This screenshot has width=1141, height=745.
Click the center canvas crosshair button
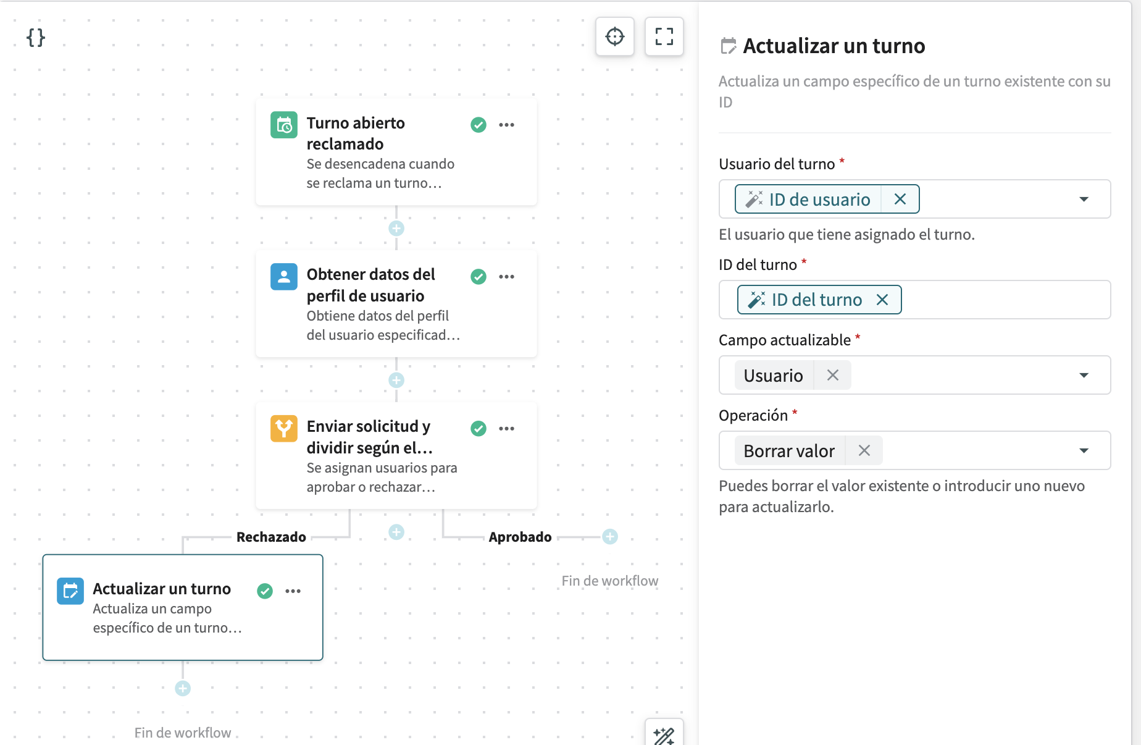pos(614,36)
